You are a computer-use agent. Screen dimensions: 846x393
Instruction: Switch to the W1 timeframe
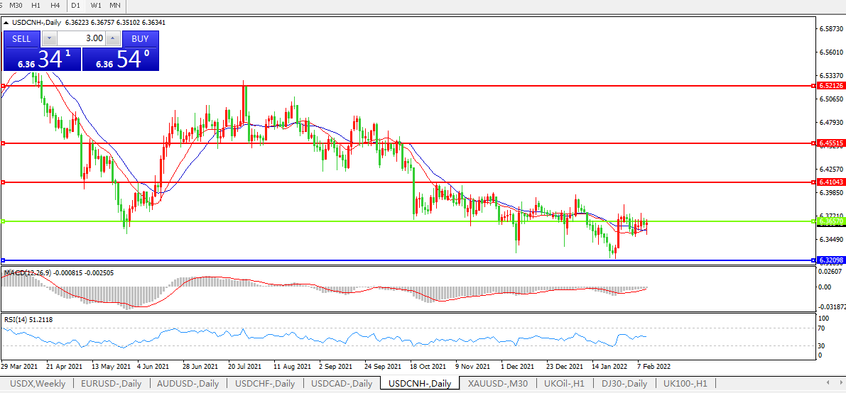tap(96, 6)
